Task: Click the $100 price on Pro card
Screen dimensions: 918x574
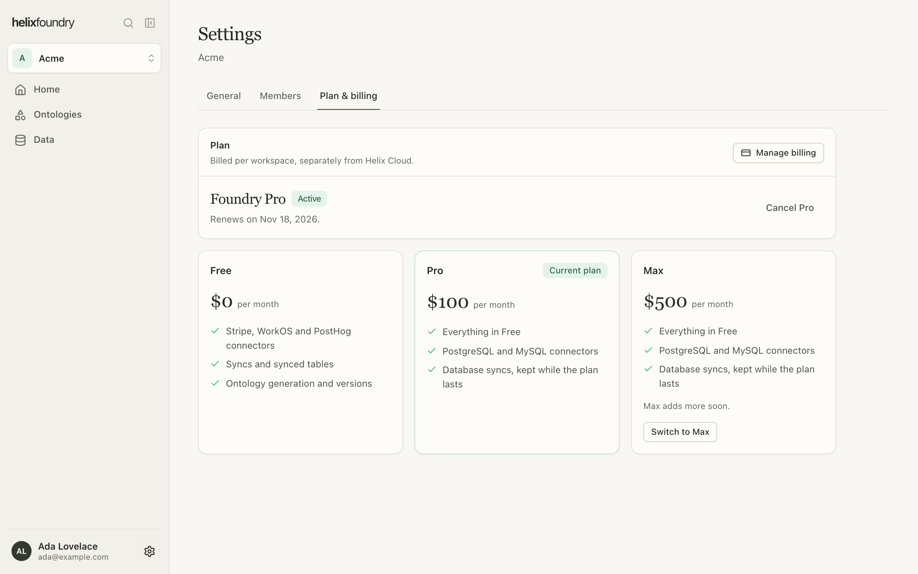Action: [448, 302]
